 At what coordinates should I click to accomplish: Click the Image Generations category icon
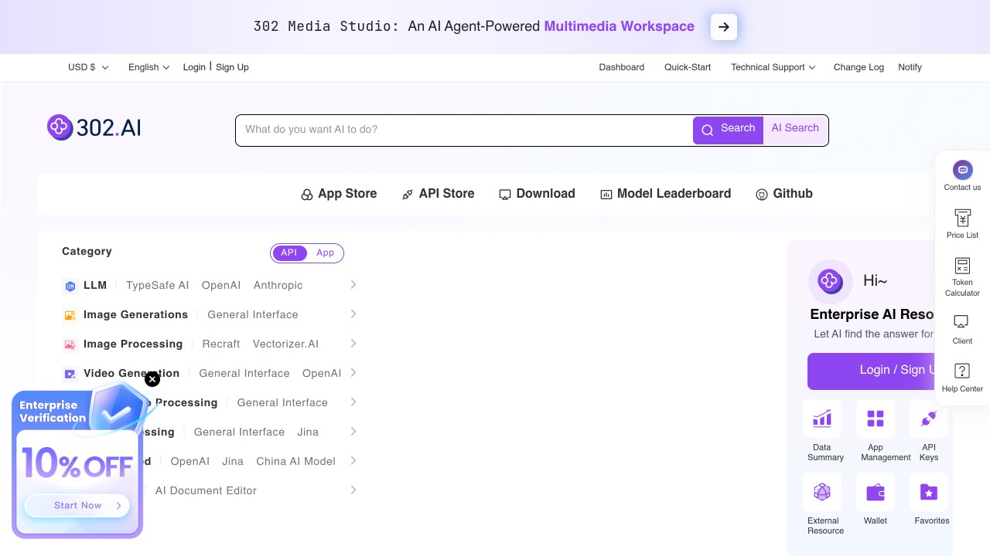tap(70, 315)
